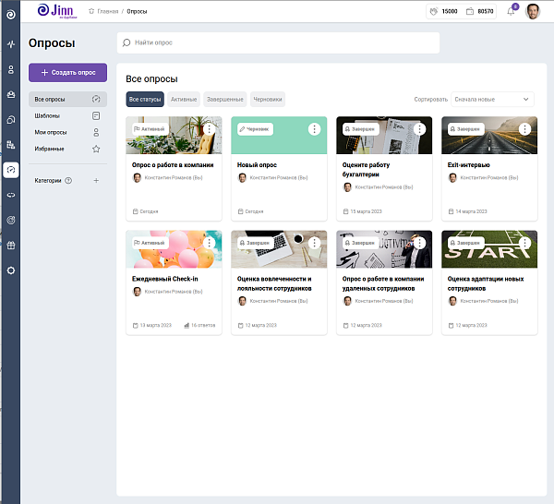Select the highlighted surveys sidebar icon

11,170
